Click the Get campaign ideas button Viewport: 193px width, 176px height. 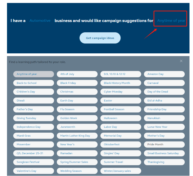point(100,38)
